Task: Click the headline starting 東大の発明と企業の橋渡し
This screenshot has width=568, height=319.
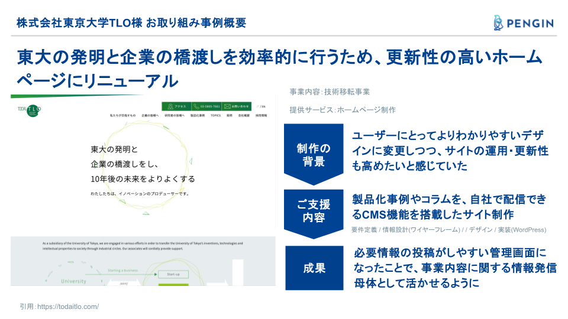Action: (279, 69)
